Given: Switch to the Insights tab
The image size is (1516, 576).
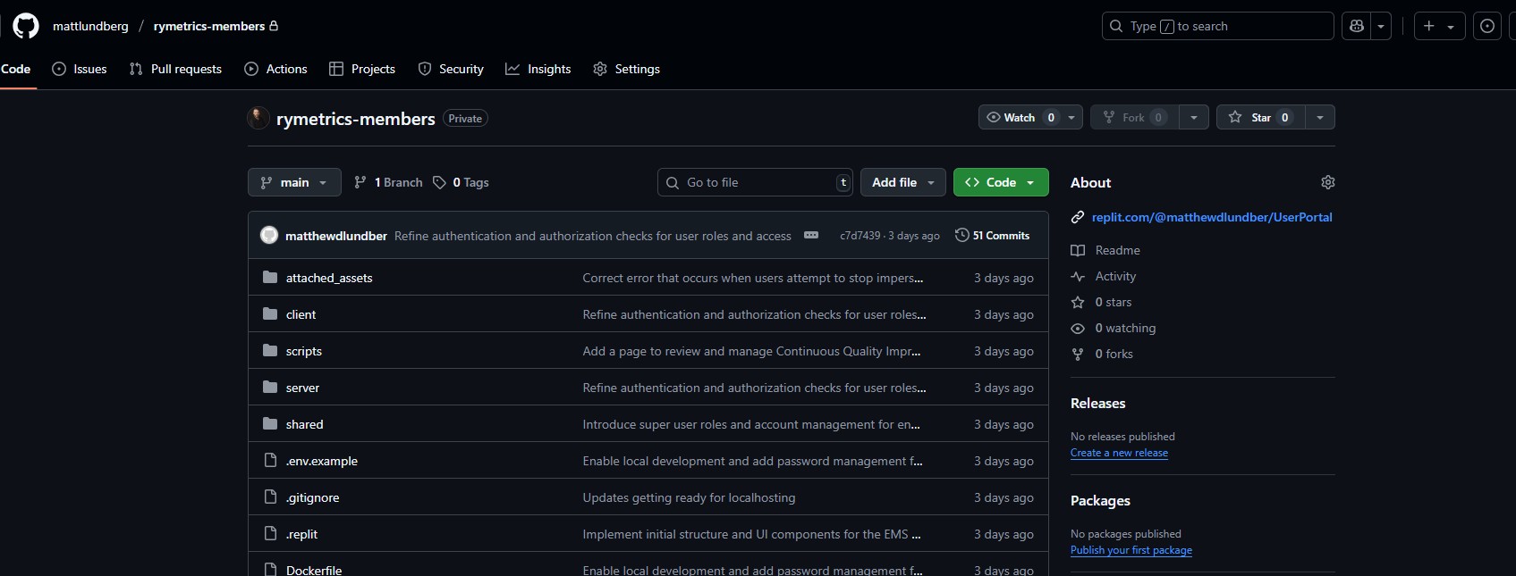Looking at the screenshot, I should [538, 69].
